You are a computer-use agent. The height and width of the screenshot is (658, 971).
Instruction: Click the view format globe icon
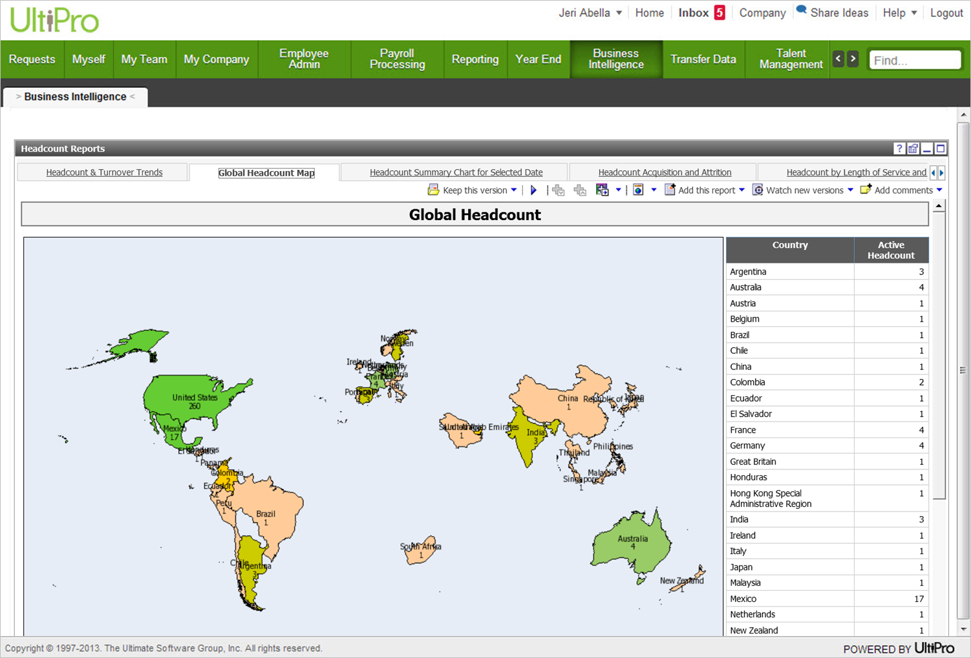coord(638,190)
